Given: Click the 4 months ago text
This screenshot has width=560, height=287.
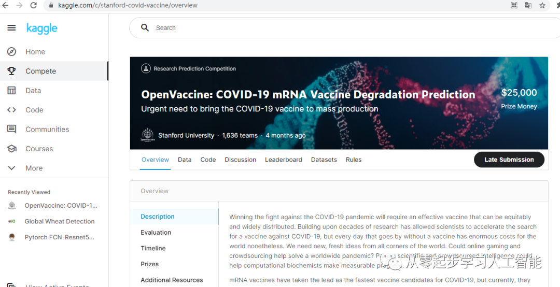Looking at the screenshot, I should click(x=285, y=136).
